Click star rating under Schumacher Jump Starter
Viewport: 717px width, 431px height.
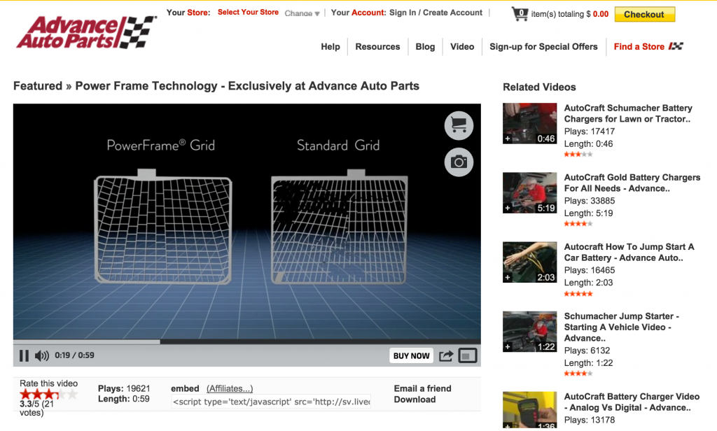[x=578, y=374]
